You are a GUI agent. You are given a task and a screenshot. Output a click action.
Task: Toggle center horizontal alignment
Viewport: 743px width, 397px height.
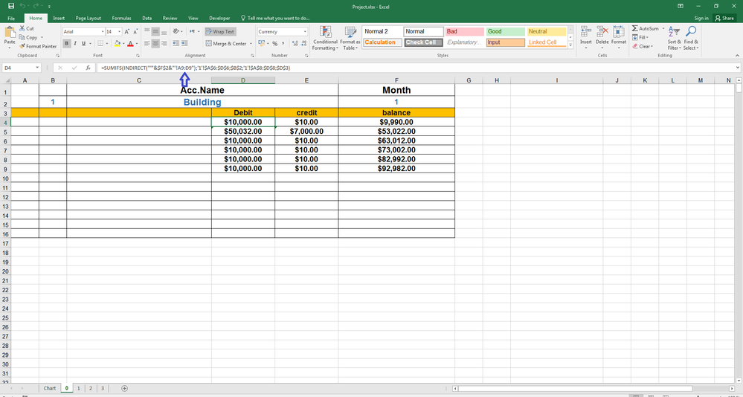(155, 43)
